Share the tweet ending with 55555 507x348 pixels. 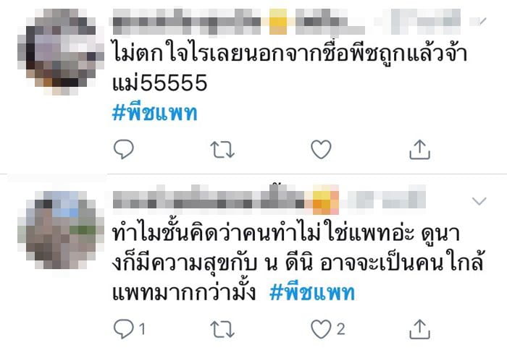419,149
